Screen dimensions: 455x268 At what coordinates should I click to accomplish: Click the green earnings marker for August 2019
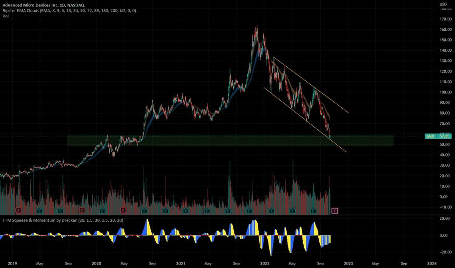point(61,211)
